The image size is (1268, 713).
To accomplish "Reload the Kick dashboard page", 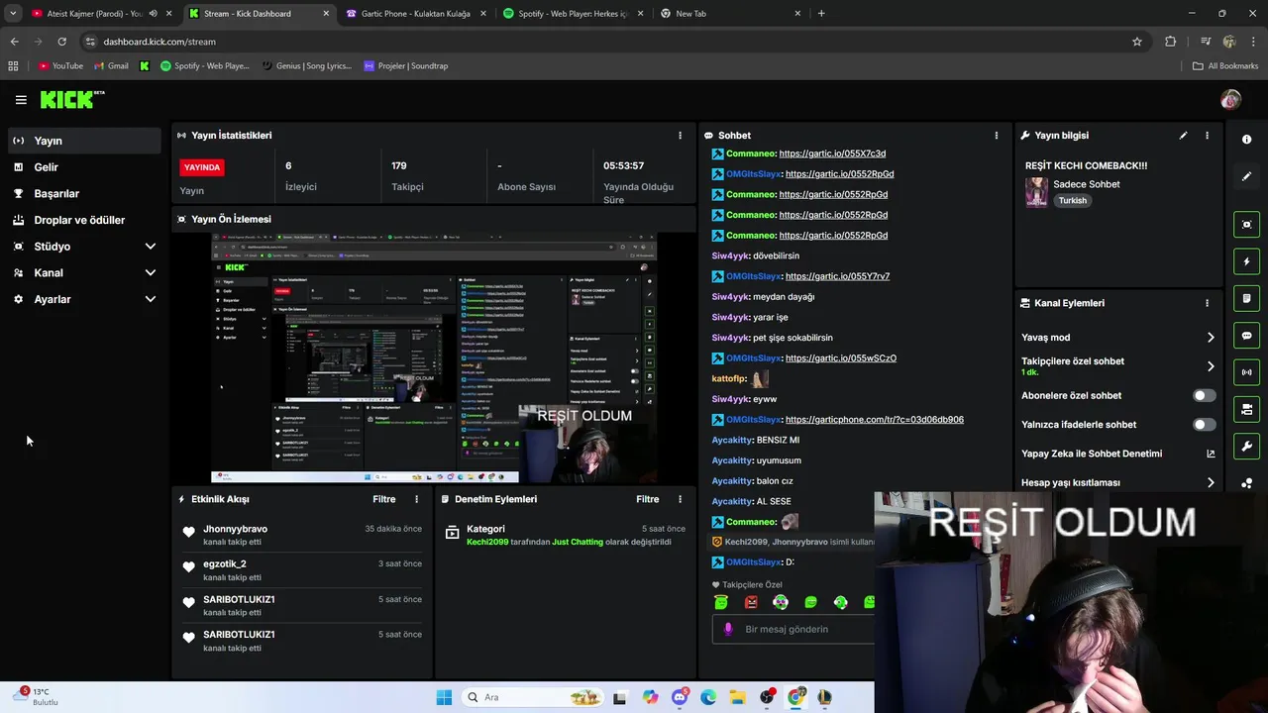I will pyautogui.click(x=61, y=42).
